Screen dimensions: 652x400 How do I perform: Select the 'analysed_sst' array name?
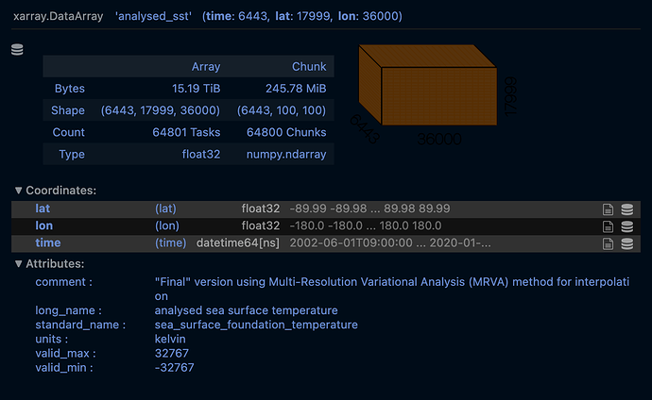pyautogui.click(x=153, y=16)
